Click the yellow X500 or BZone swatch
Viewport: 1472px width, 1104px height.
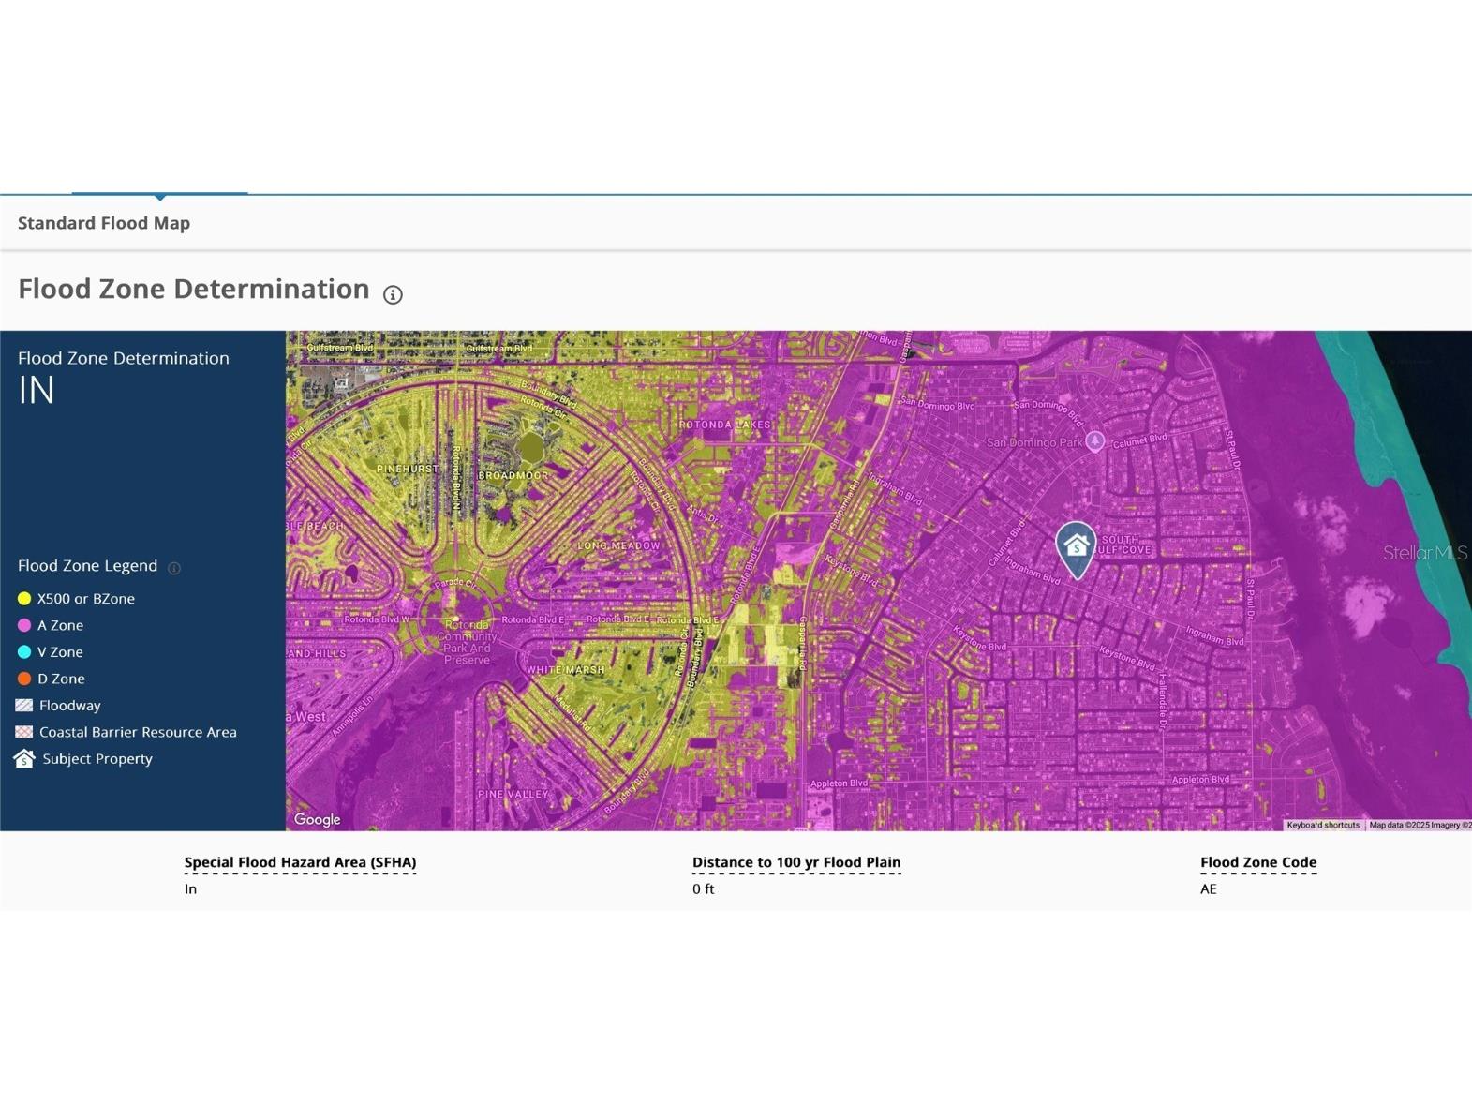24,598
